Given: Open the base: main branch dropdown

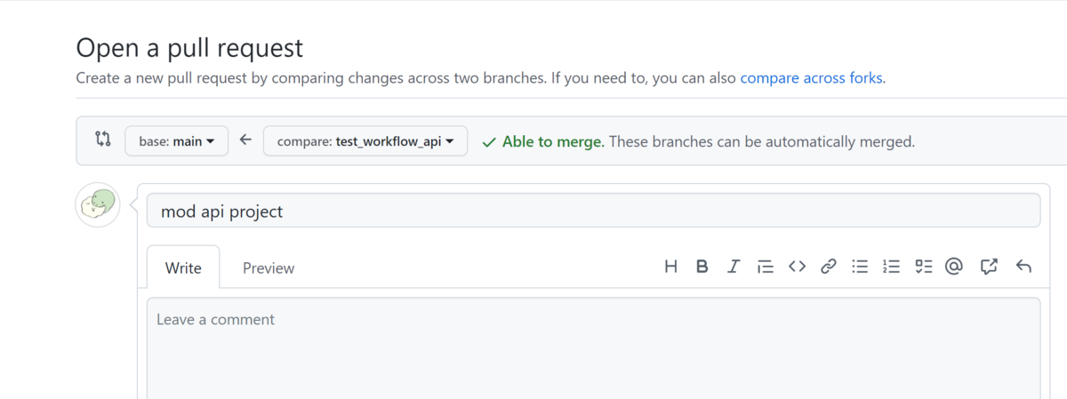Looking at the screenshot, I should tap(177, 140).
